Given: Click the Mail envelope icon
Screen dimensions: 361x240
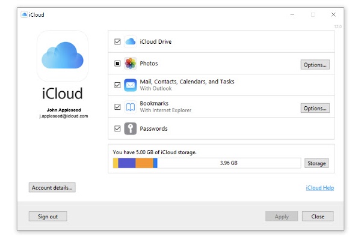Looking at the screenshot, I should click(131, 85).
